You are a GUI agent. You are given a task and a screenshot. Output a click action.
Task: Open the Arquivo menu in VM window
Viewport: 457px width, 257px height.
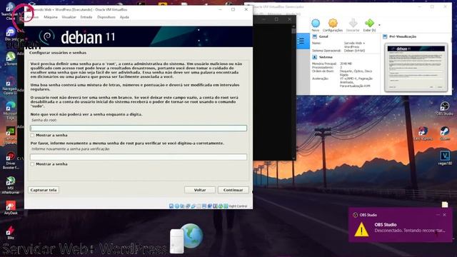point(32,17)
